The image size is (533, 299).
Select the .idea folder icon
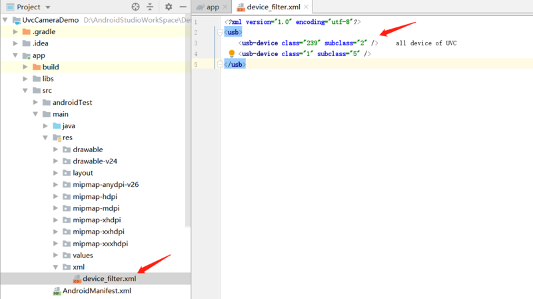27,43
